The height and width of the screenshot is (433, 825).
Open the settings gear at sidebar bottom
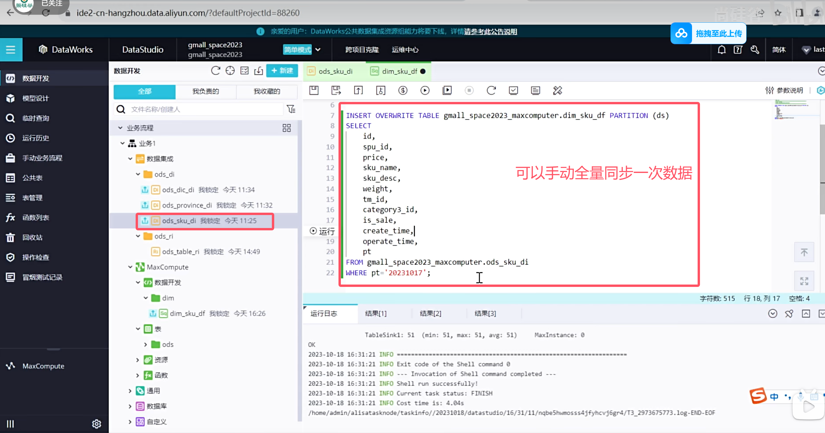(96, 424)
